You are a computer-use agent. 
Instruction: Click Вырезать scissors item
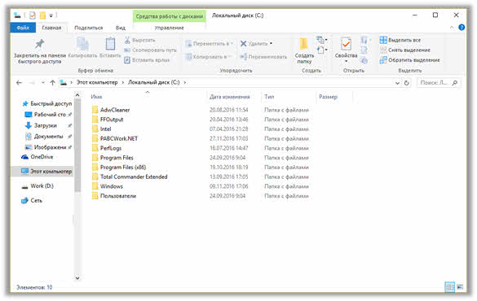point(140,40)
